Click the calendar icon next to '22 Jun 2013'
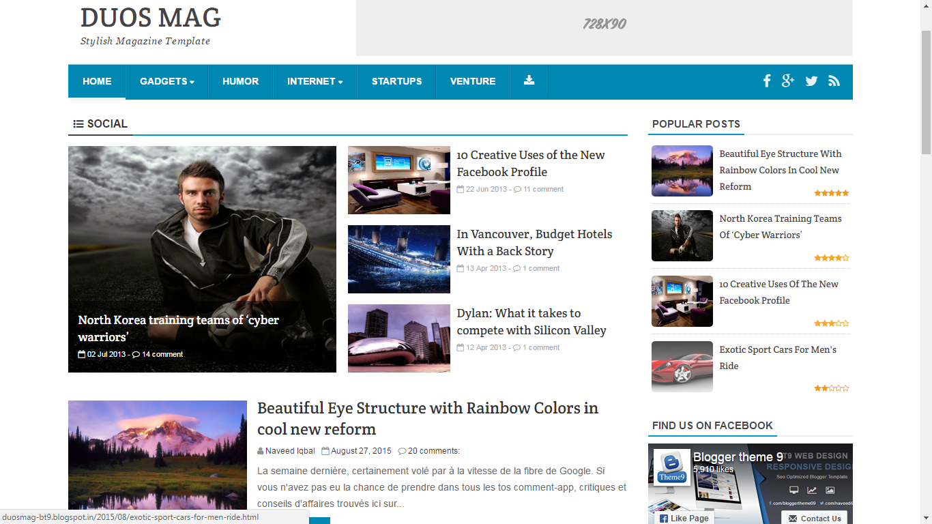The width and height of the screenshot is (932, 524). tap(461, 189)
